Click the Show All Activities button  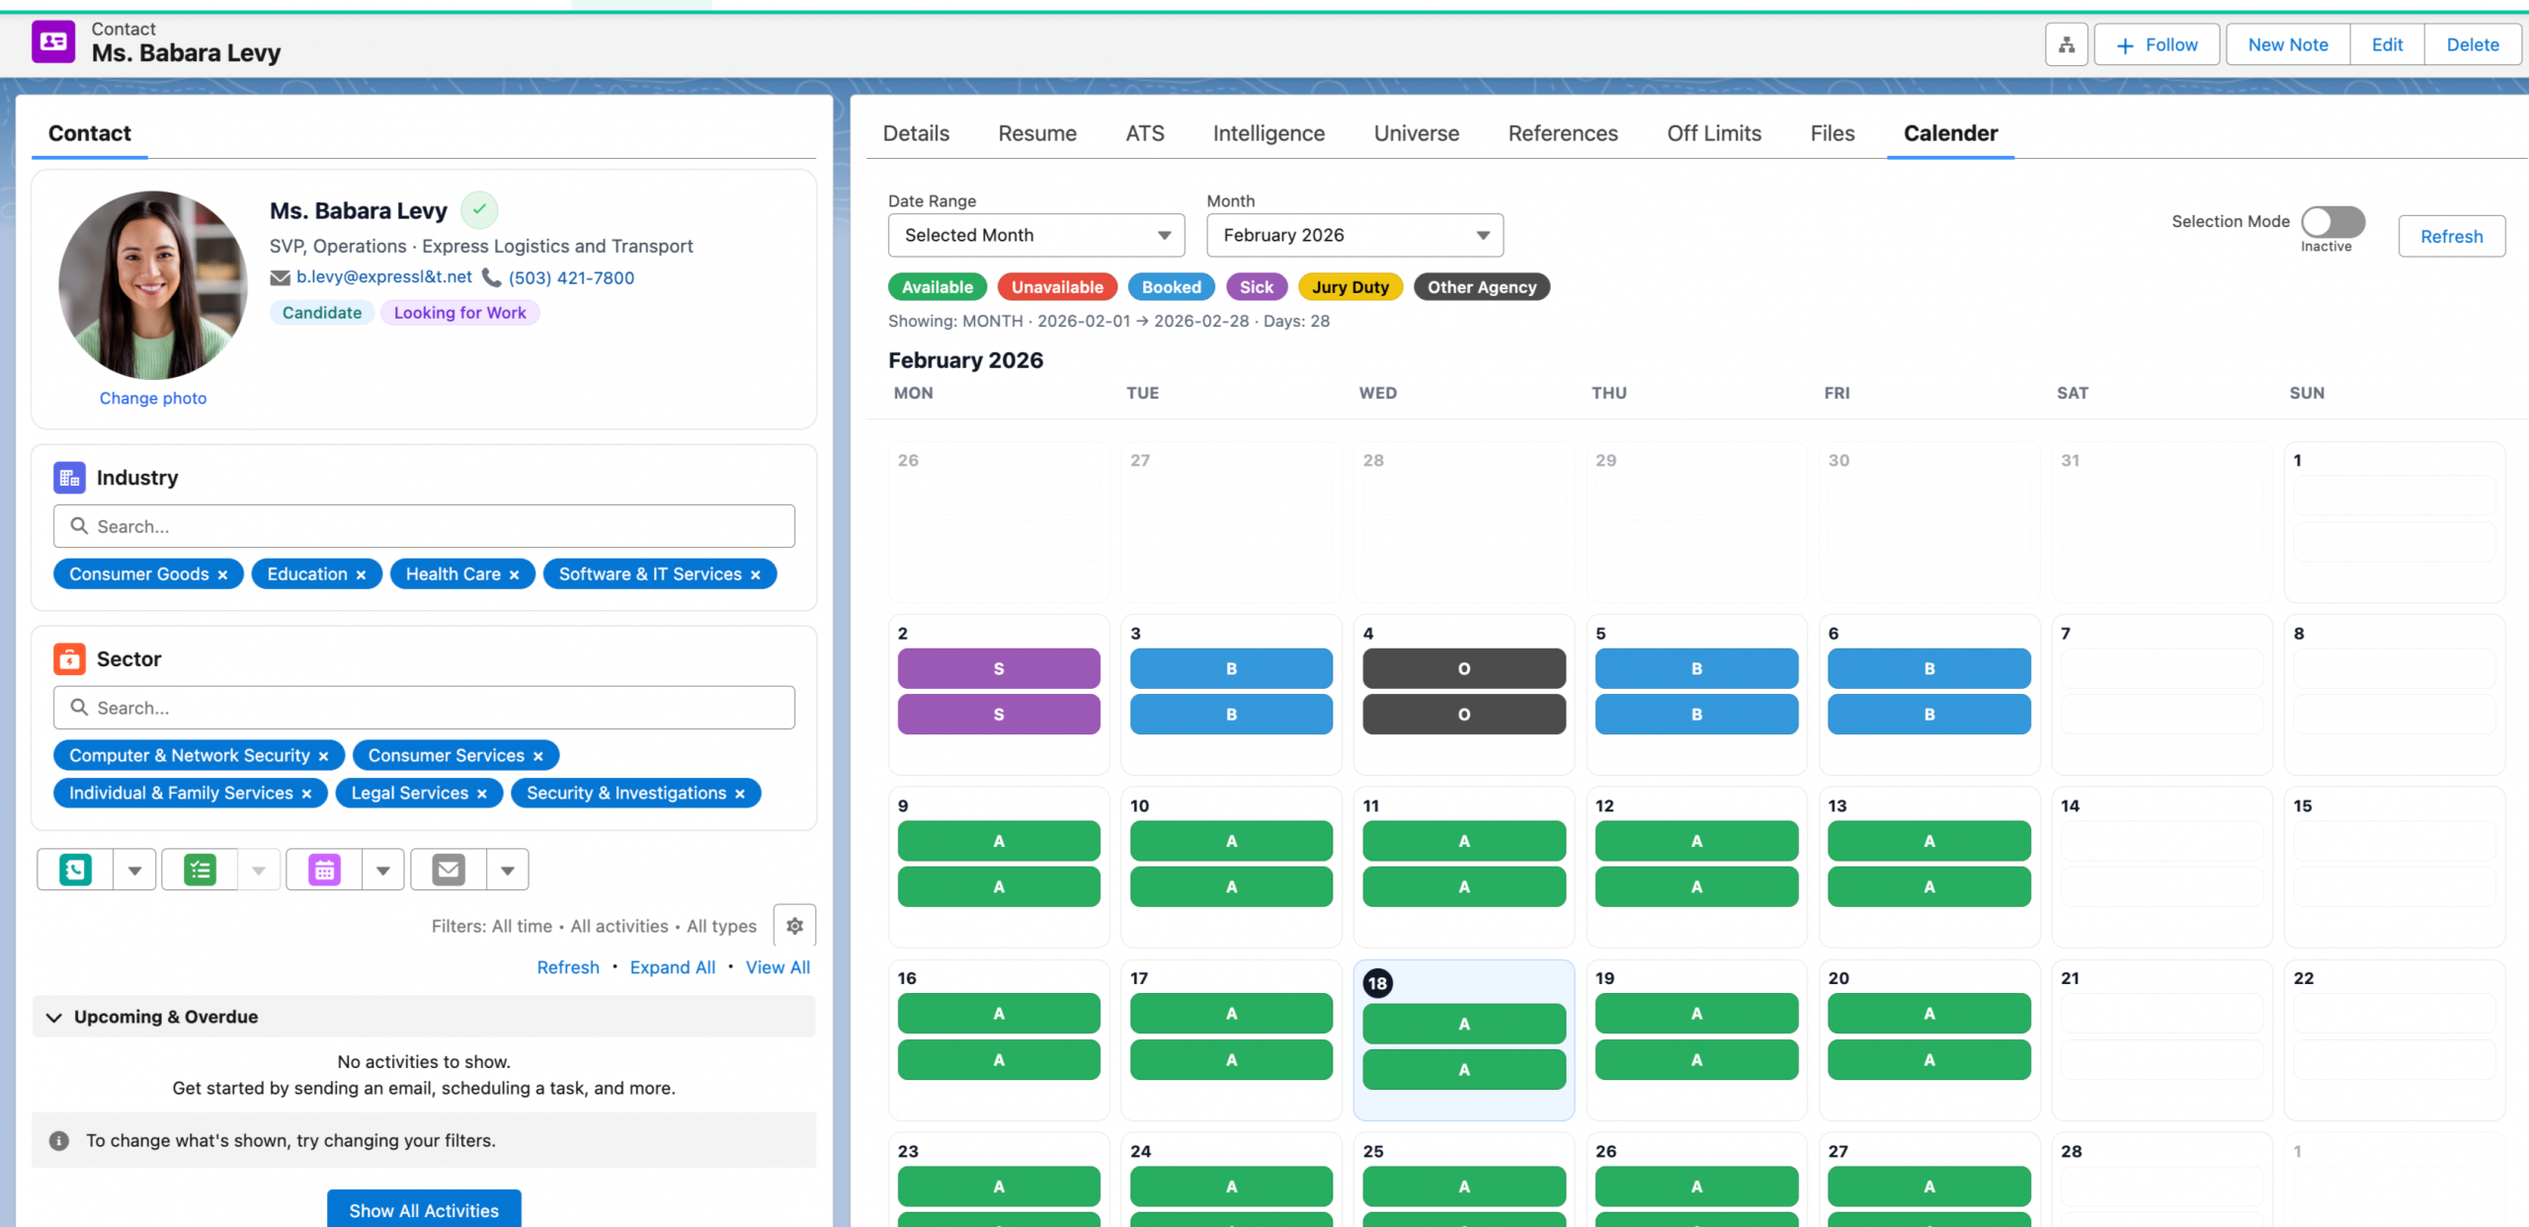pyautogui.click(x=424, y=1210)
